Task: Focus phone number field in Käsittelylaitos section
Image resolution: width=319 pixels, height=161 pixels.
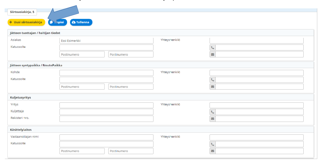Action: (x=259, y=144)
